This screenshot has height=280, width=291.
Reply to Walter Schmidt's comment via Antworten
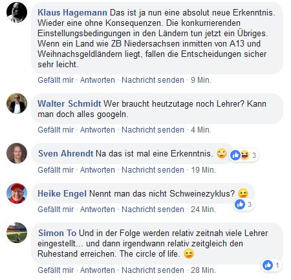pyautogui.click(x=98, y=130)
